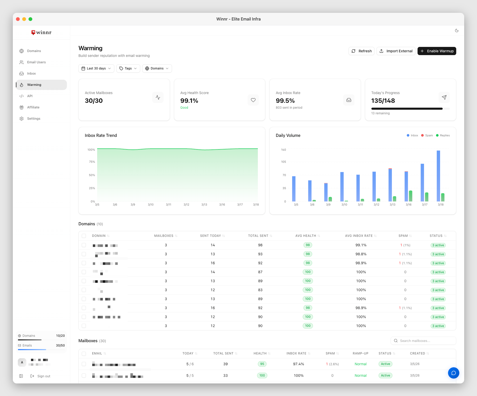Click the Enable Warmup button

(437, 51)
